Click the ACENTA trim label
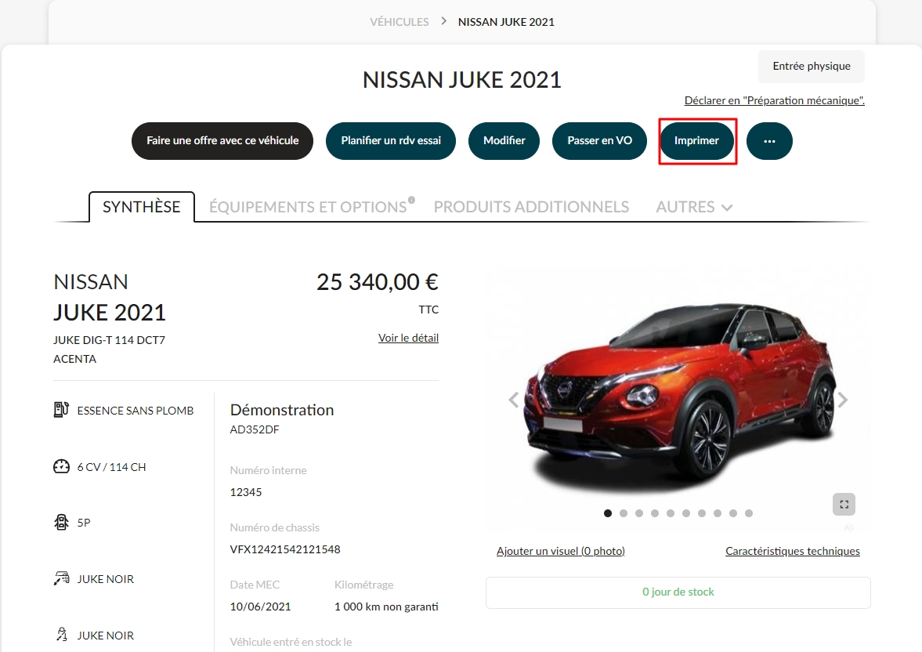Image resolution: width=922 pixels, height=652 pixels. pos(74,359)
